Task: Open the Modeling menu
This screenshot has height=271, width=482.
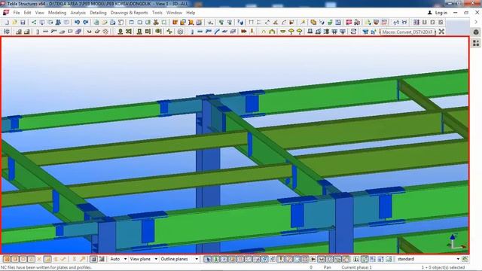Action: point(57,13)
